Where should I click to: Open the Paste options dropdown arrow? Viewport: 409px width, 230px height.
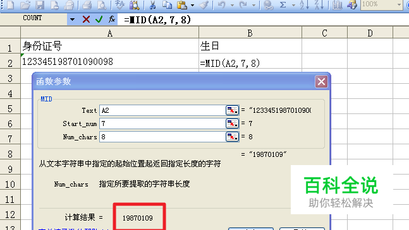click(193, 5)
